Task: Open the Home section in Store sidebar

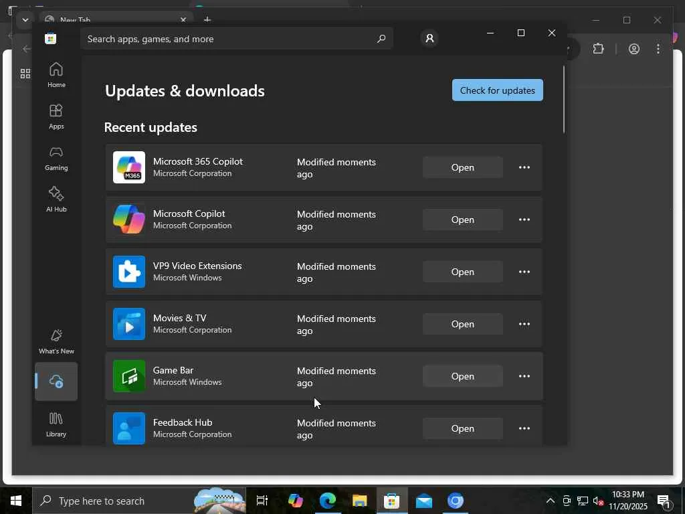Action: pos(56,75)
